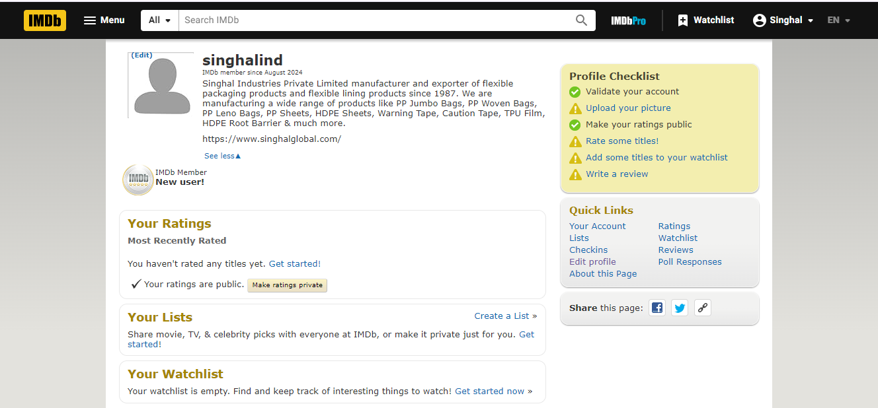The width and height of the screenshot is (878, 408).
Task: Click the Watchlist bookmark plus icon
Action: (x=683, y=20)
